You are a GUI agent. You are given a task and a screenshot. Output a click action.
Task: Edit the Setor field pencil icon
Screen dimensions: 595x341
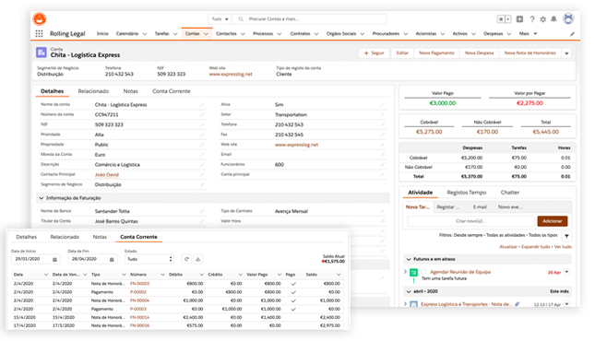[382, 114]
